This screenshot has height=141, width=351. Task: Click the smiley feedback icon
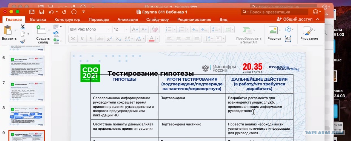coord(315,12)
